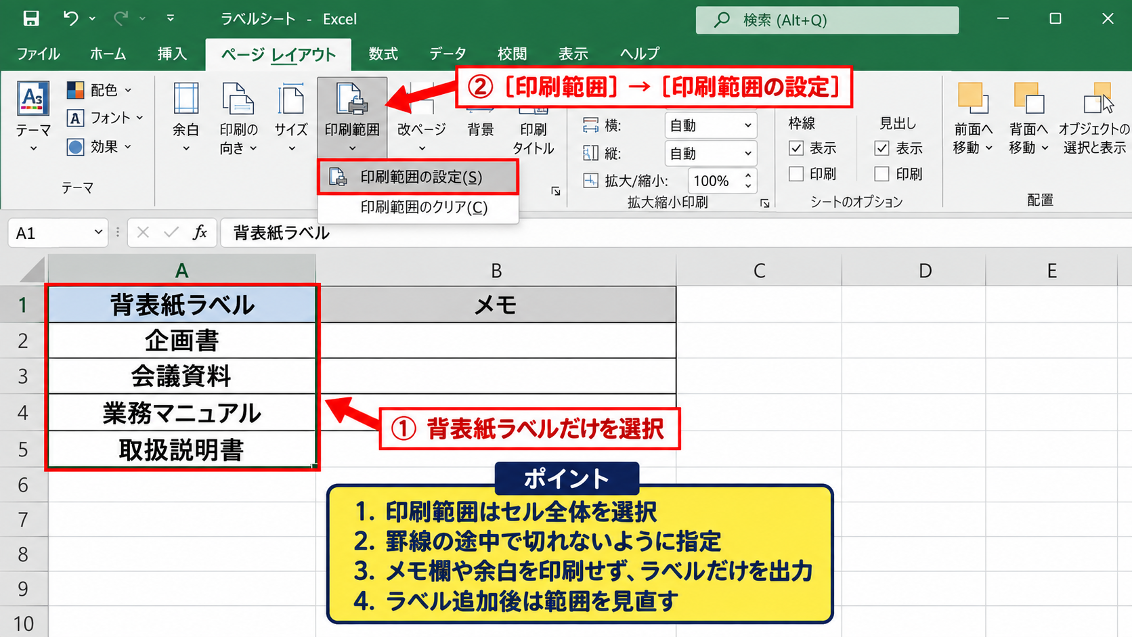Expand the Name Box dropdown showing A1
This screenshot has height=637, width=1132.
coord(98,232)
